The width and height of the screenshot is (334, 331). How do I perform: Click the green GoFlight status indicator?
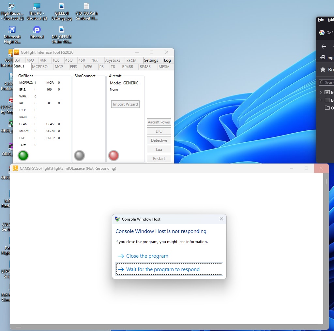(23, 155)
